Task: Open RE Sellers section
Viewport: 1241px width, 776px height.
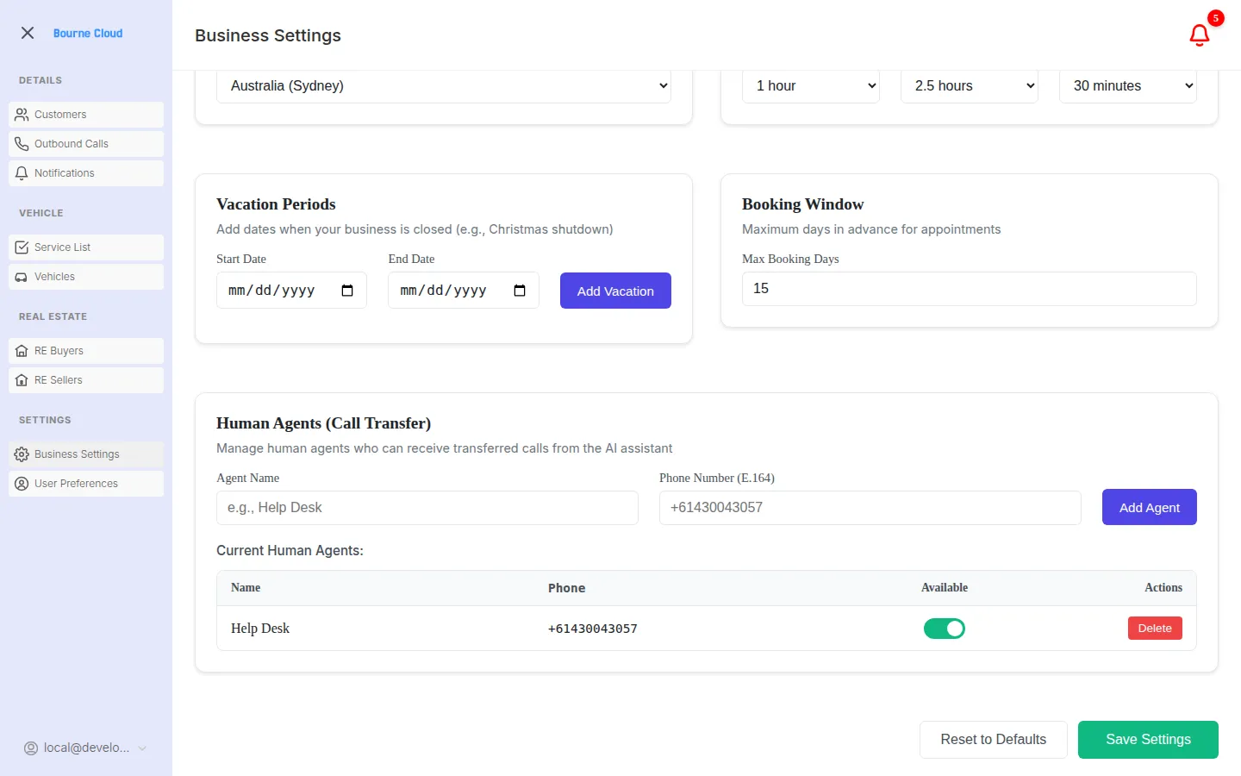Action: click(86, 380)
